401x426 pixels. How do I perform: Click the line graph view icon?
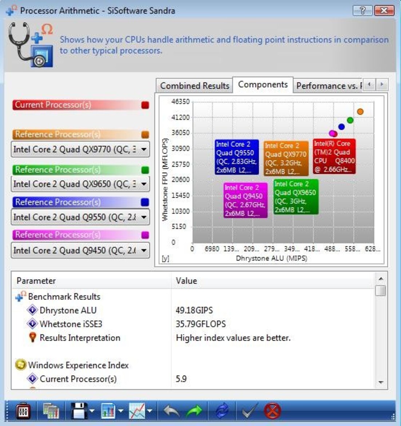137,411
